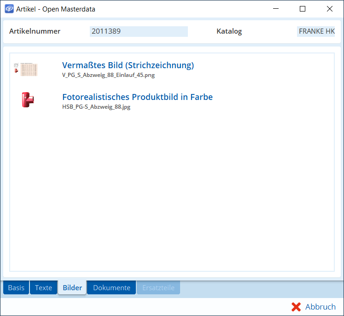Switch to the Texte tab
Viewport: 344px width, 316px height.
44,288
